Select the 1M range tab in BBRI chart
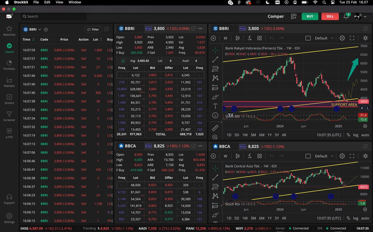The width and height of the screenshot is (373, 232). [x=245, y=135]
